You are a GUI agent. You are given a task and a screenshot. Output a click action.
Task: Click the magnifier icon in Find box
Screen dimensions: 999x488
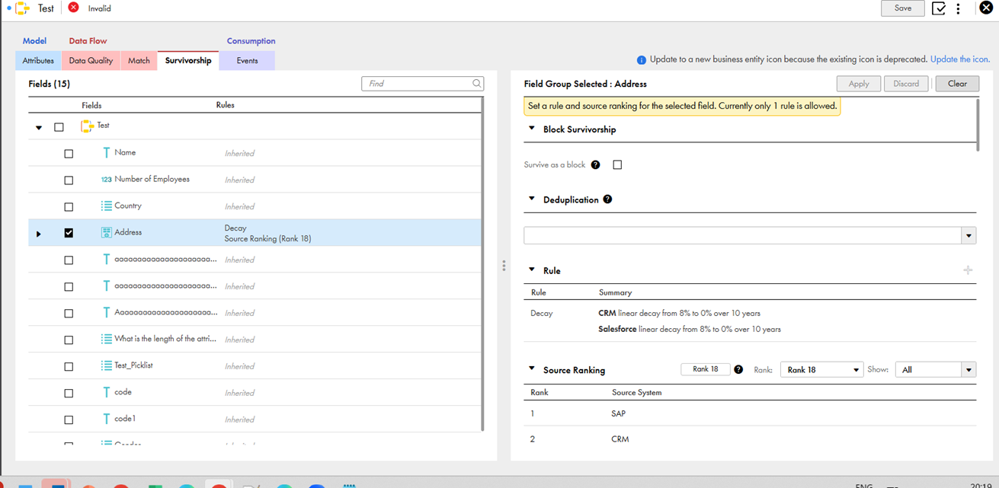tap(477, 84)
